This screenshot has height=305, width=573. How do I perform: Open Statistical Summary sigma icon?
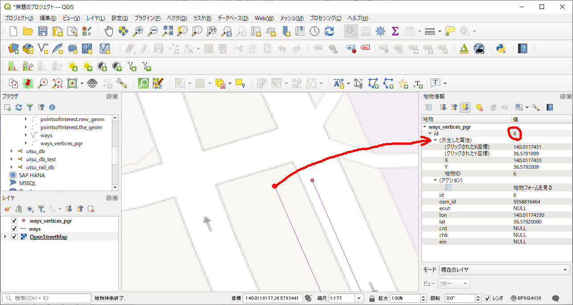pos(394,31)
